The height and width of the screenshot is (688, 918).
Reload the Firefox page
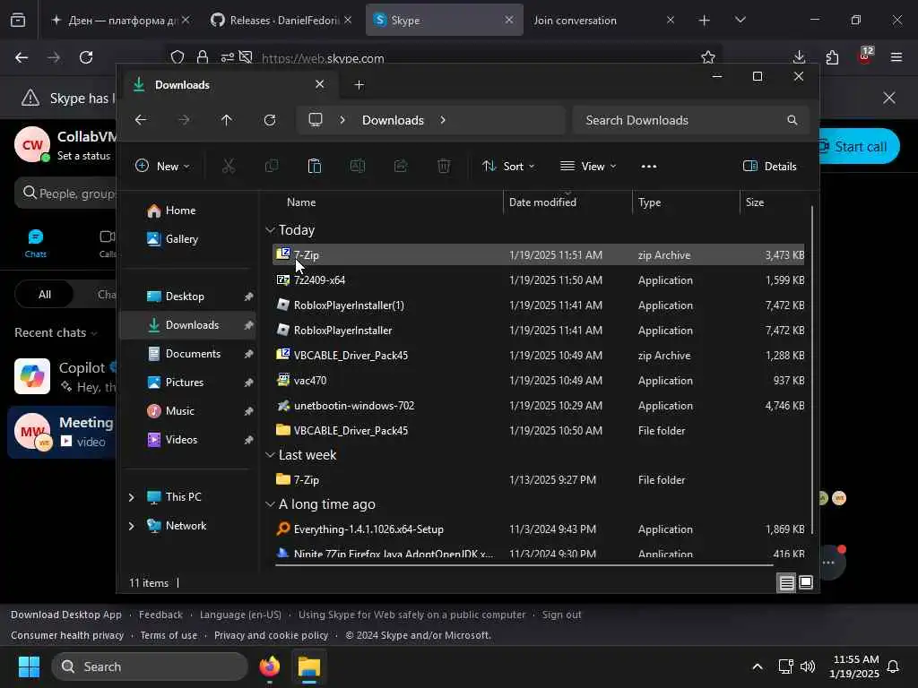[86, 57]
